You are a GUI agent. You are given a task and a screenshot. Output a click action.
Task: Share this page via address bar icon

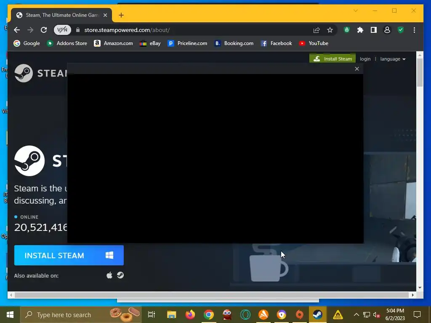(x=317, y=30)
